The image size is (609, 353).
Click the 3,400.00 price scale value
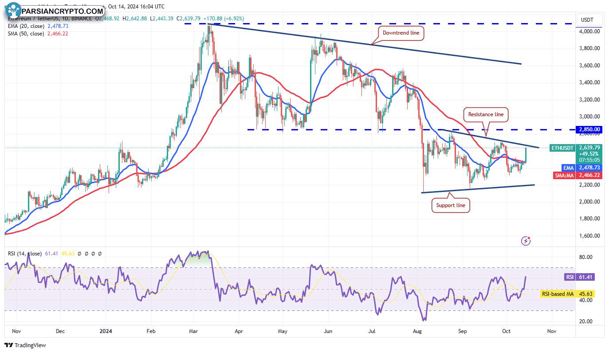click(x=589, y=82)
